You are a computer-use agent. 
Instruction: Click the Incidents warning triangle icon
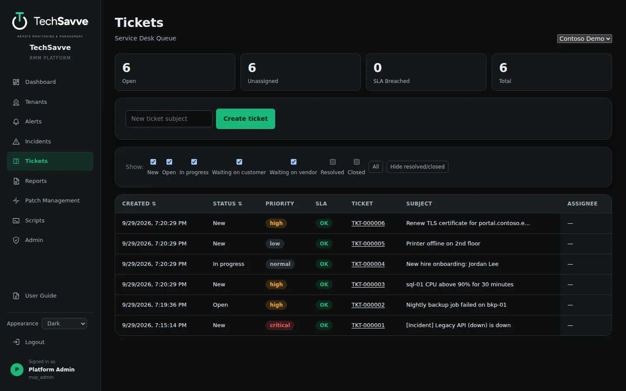tap(16, 142)
